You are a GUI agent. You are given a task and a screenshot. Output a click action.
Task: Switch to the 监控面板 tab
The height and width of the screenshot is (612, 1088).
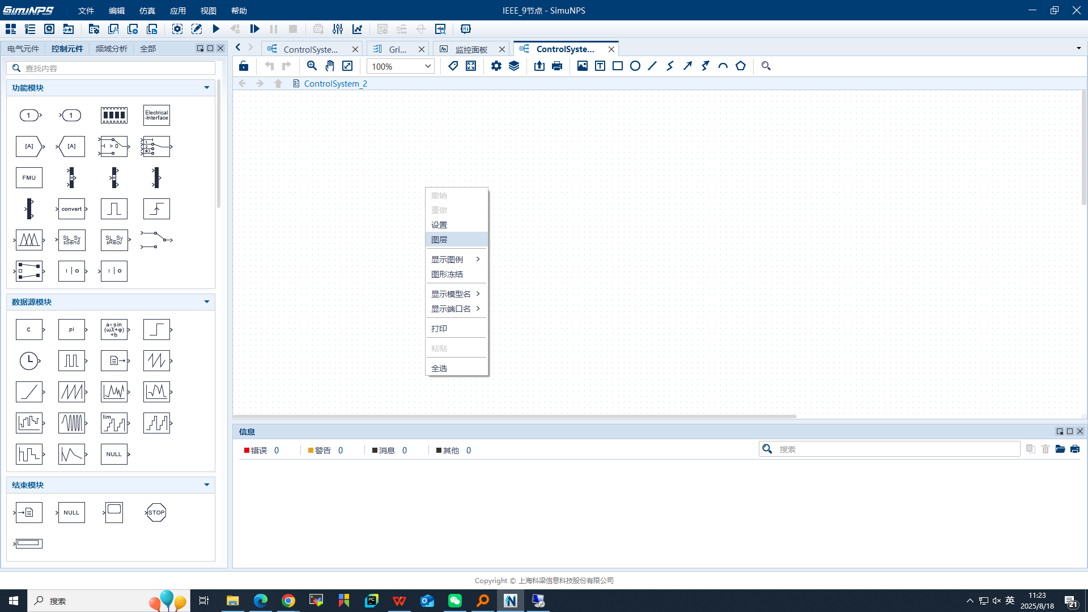(x=471, y=49)
